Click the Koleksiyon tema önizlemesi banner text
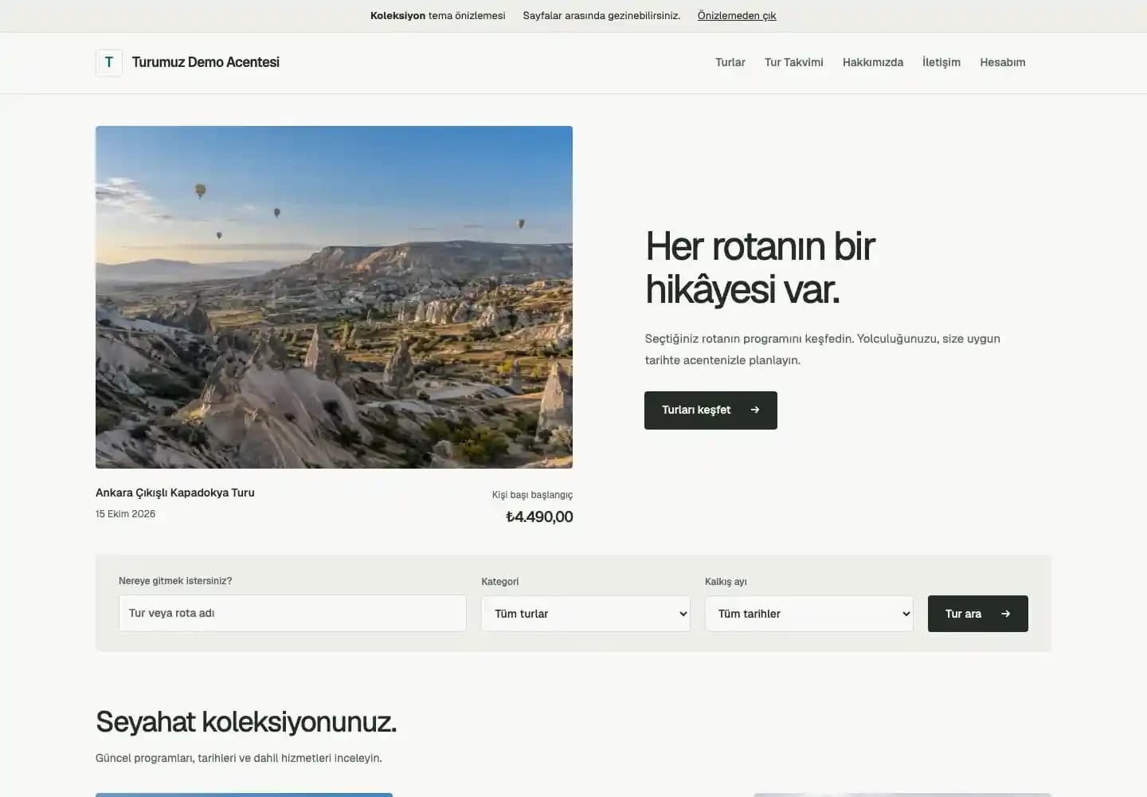The image size is (1147, 797). [x=438, y=15]
